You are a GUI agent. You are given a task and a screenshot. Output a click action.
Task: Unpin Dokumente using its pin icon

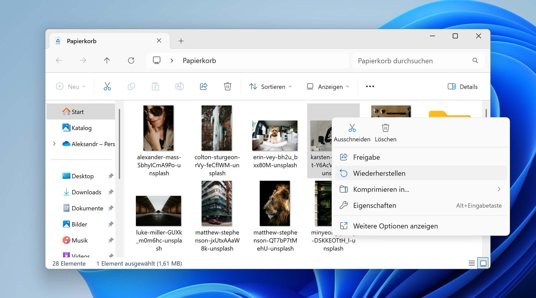pos(111,208)
